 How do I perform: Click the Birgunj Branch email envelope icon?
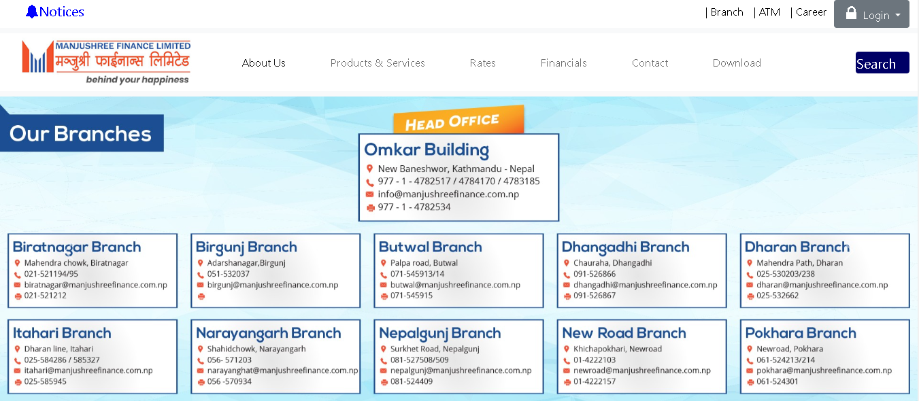pyautogui.click(x=201, y=285)
